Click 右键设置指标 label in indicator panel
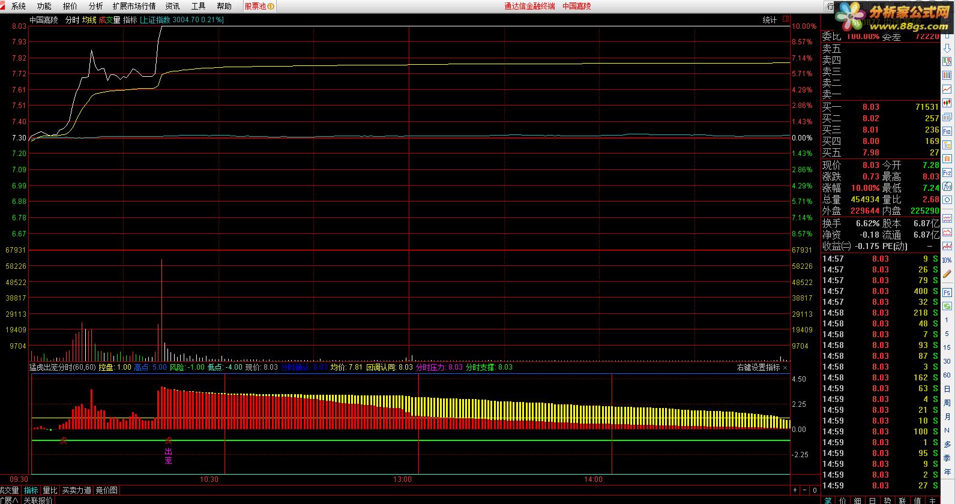Viewport: 955px width, 504px height. click(758, 367)
